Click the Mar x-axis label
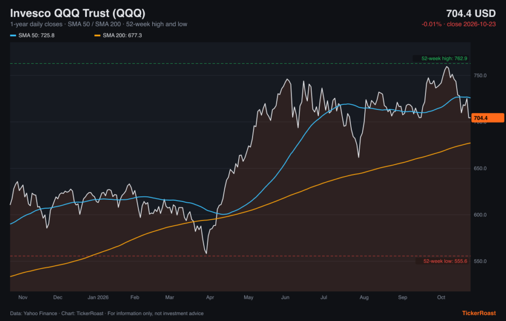506x321 pixels. point(170,297)
